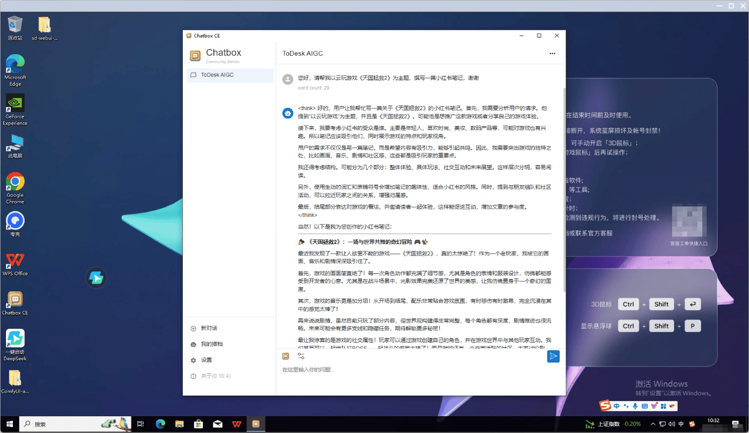Open File Explorer from the taskbar
The width and height of the screenshot is (749, 433).
coord(180,424)
